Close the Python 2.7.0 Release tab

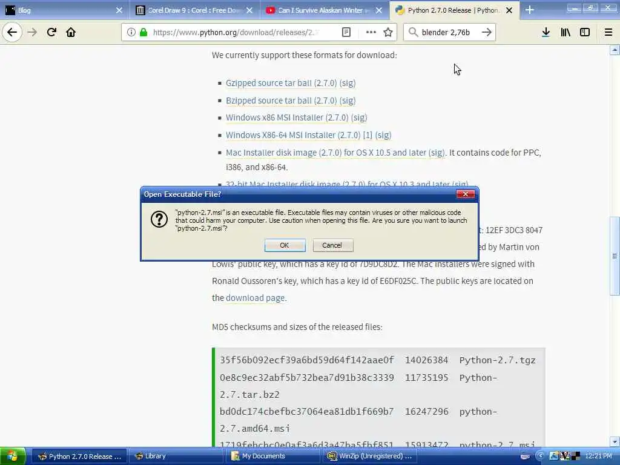509,10
